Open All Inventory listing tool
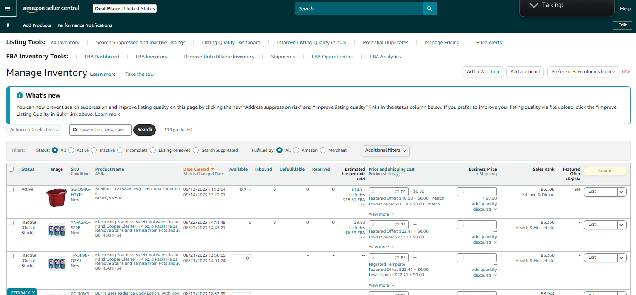The height and width of the screenshot is (295, 636). click(x=65, y=42)
